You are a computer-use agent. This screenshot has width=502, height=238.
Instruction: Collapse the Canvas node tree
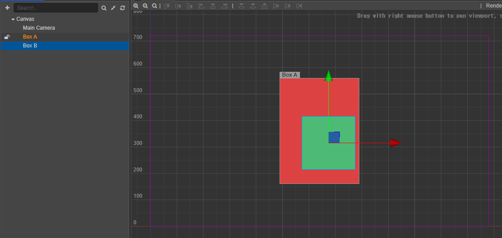coord(13,19)
